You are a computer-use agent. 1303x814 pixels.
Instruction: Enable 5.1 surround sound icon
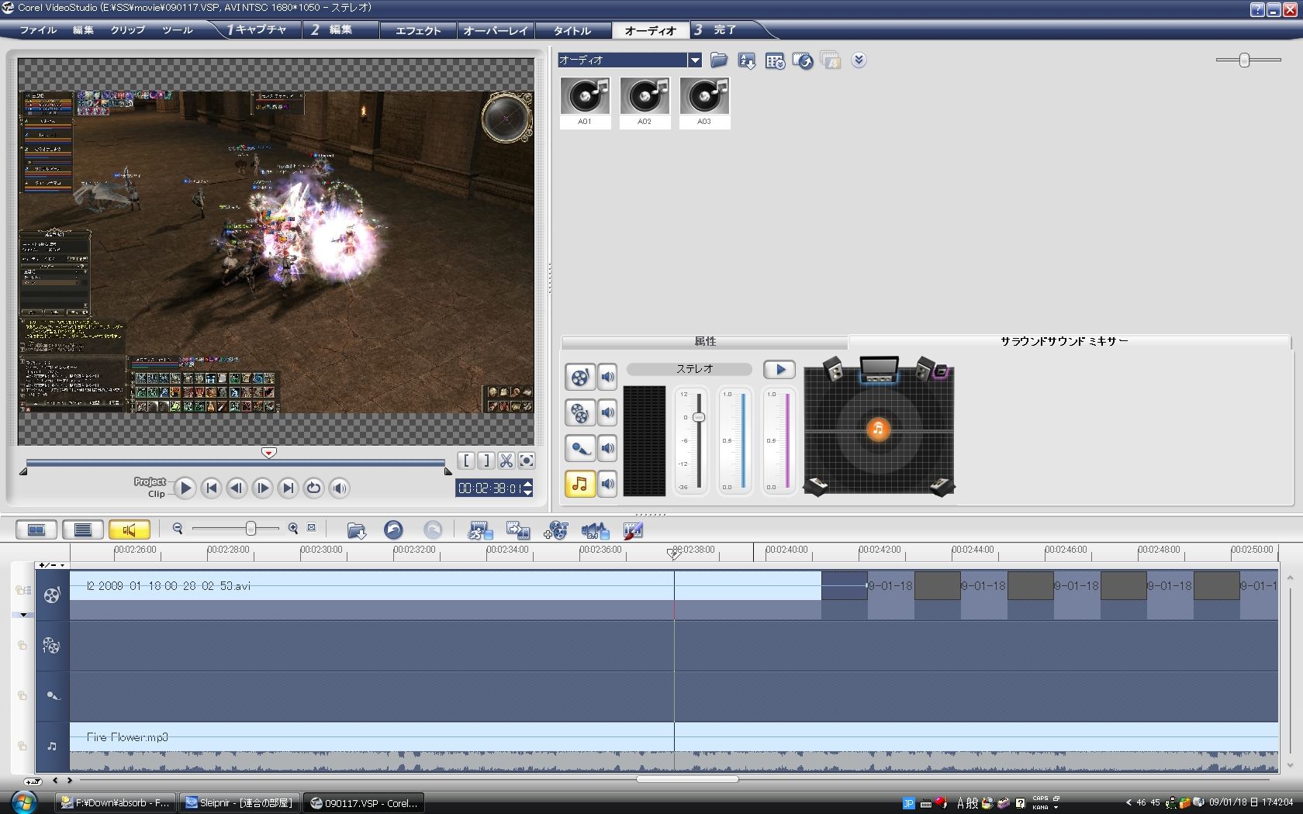click(x=595, y=530)
